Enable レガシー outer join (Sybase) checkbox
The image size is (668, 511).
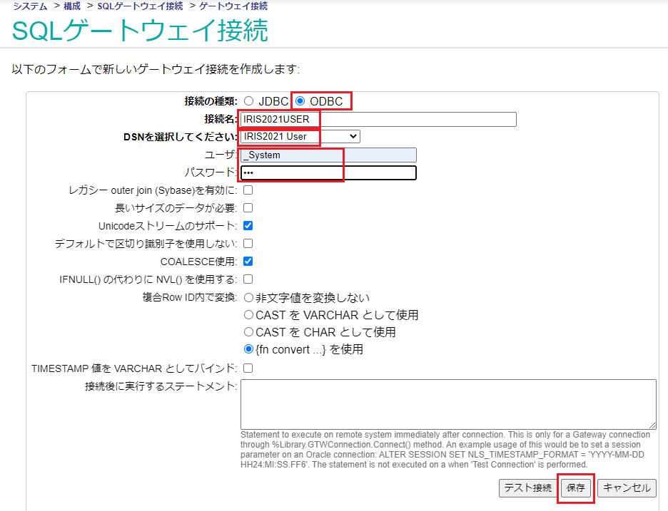click(x=248, y=190)
